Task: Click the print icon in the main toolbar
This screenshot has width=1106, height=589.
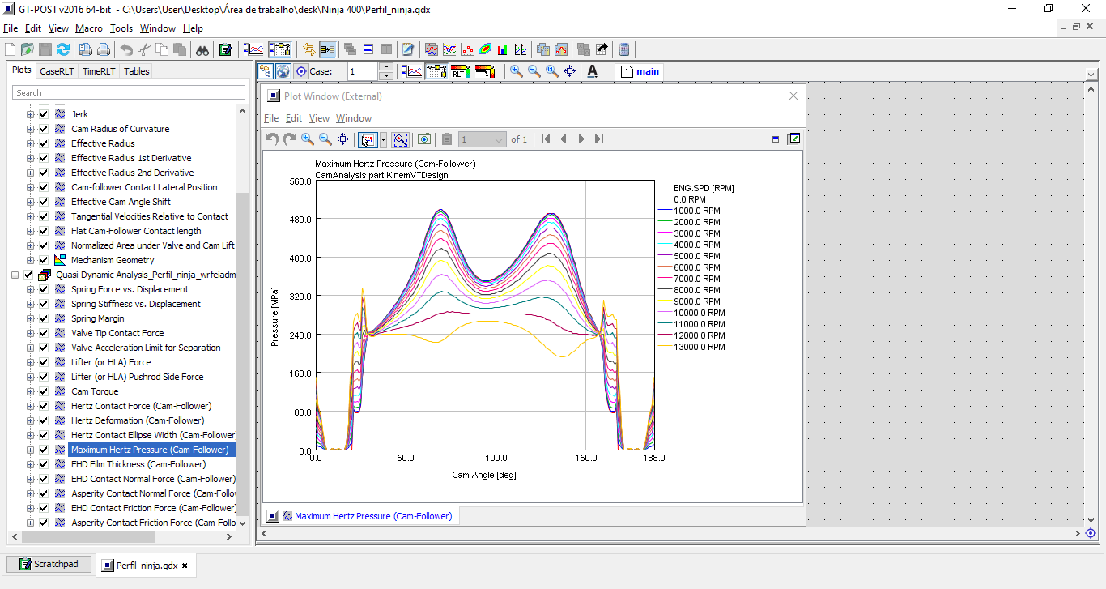Action: (x=103, y=49)
